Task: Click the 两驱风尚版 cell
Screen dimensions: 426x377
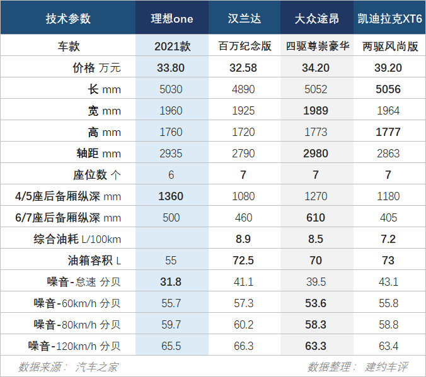Action: coord(390,46)
